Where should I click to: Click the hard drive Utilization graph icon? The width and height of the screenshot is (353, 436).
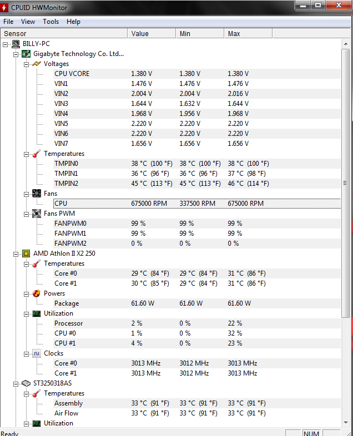(x=37, y=423)
